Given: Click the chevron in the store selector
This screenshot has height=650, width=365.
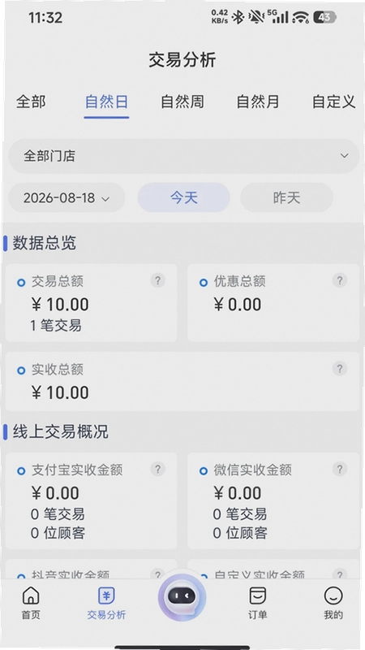Looking at the screenshot, I should [344, 156].
